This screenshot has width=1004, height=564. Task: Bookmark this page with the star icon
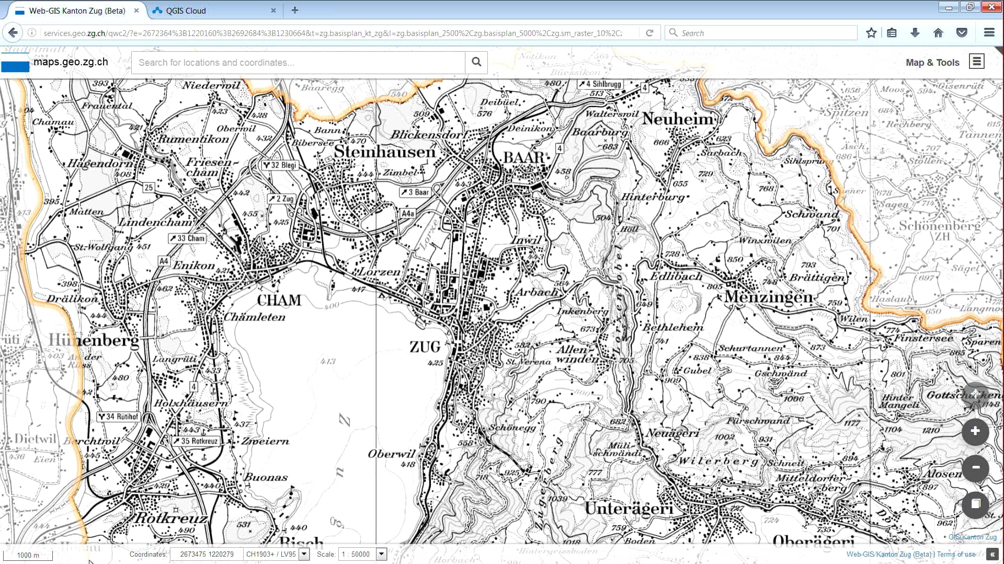[871, 33]
